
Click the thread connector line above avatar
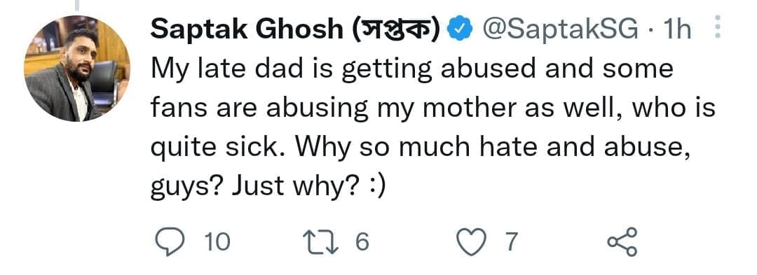[x=77, y=5]
